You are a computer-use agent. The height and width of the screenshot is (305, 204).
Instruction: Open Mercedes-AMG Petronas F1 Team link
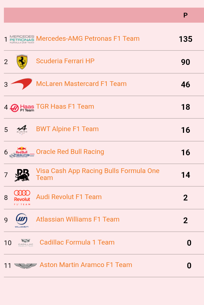(x=88, y=39)
